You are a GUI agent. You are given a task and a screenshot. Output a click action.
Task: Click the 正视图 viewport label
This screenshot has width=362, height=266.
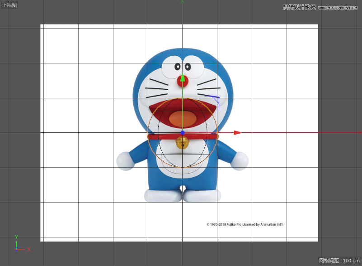[x=9, y=5]
